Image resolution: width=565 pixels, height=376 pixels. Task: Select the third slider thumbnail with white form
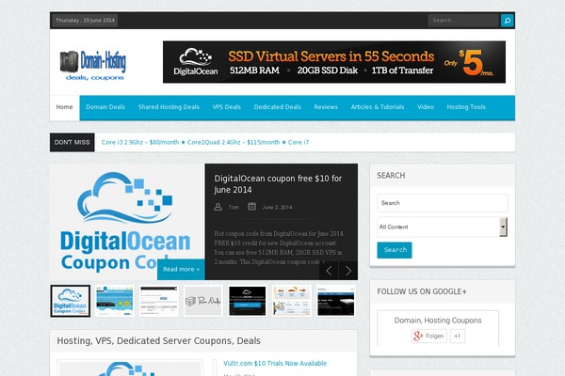[159, 301]
